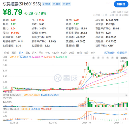Select the 30分 interval tab
130x126 pixels.
pos(71,53)
